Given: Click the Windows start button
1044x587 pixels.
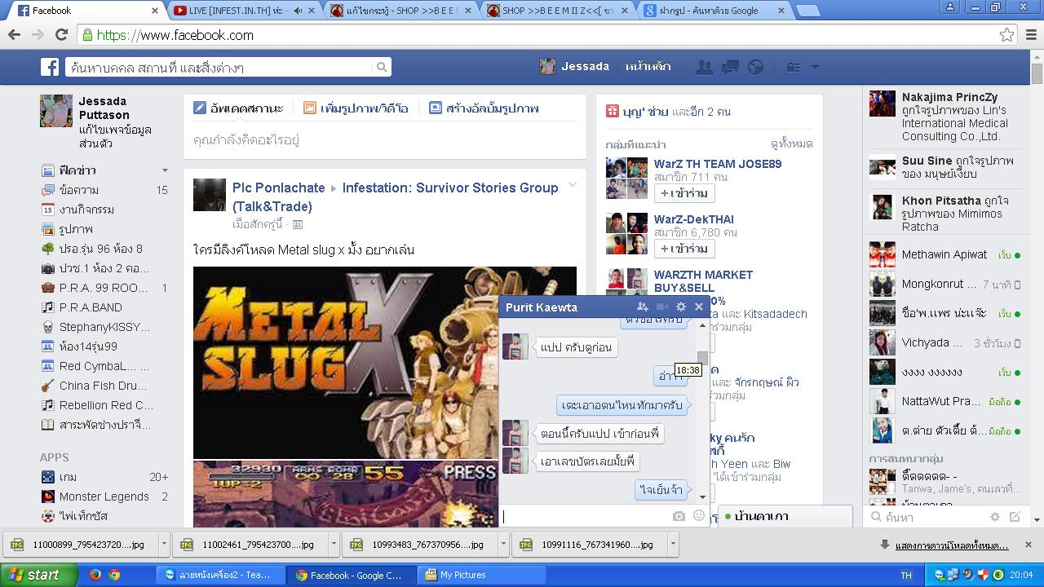Looking at the screenshot, I should [38, 575].
